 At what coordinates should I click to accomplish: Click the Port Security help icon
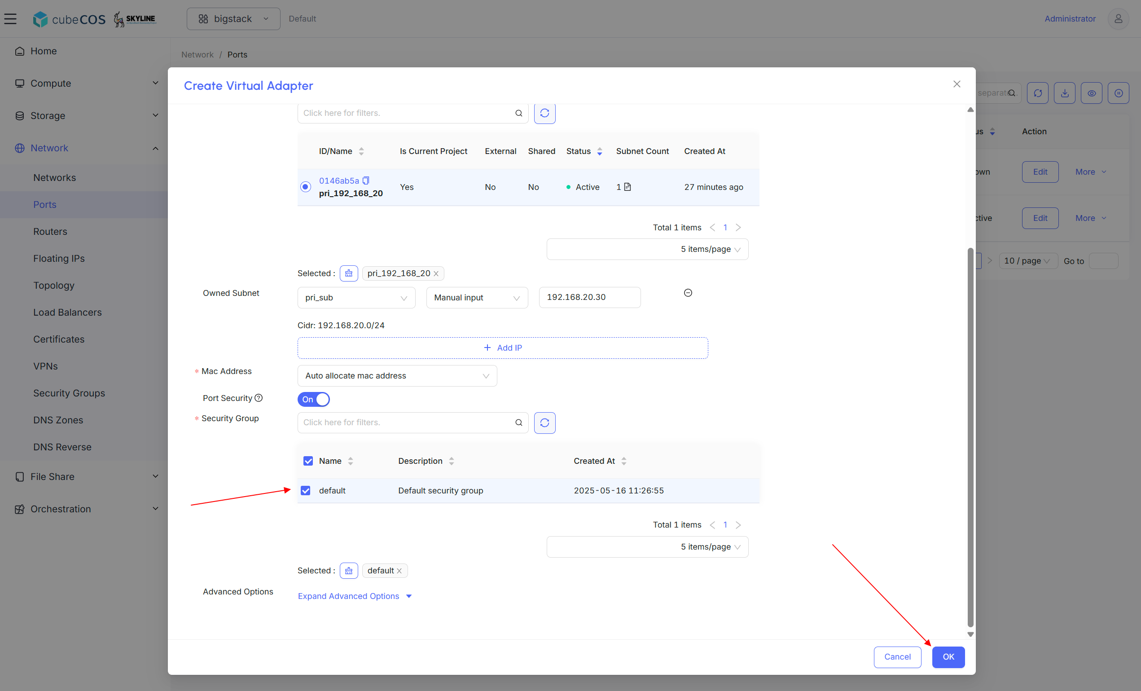pyautogui.click(x=259, y=398)
